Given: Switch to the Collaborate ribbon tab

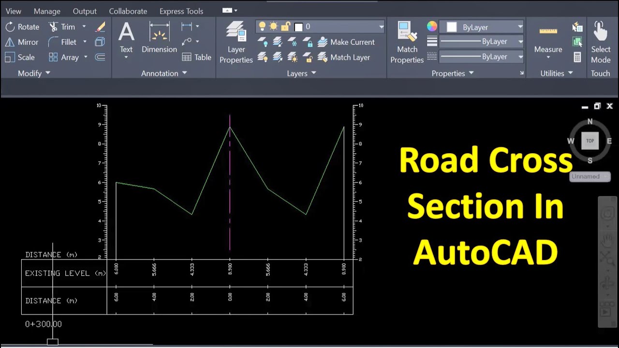Looking at the screenshot, I should tap(128, 11).
